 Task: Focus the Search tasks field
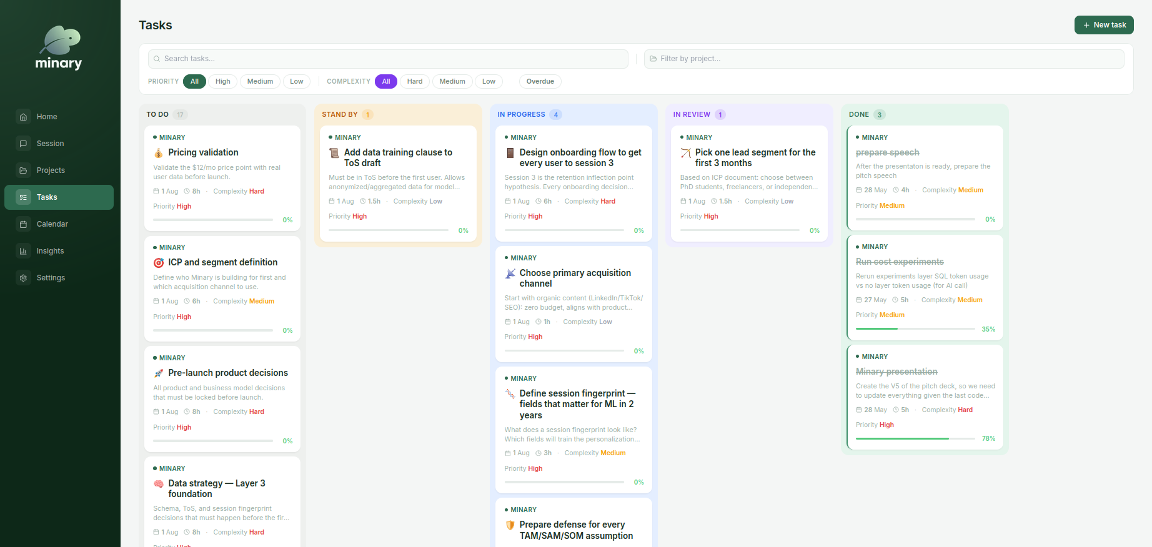pyautogui.click(x=388, y=59)
